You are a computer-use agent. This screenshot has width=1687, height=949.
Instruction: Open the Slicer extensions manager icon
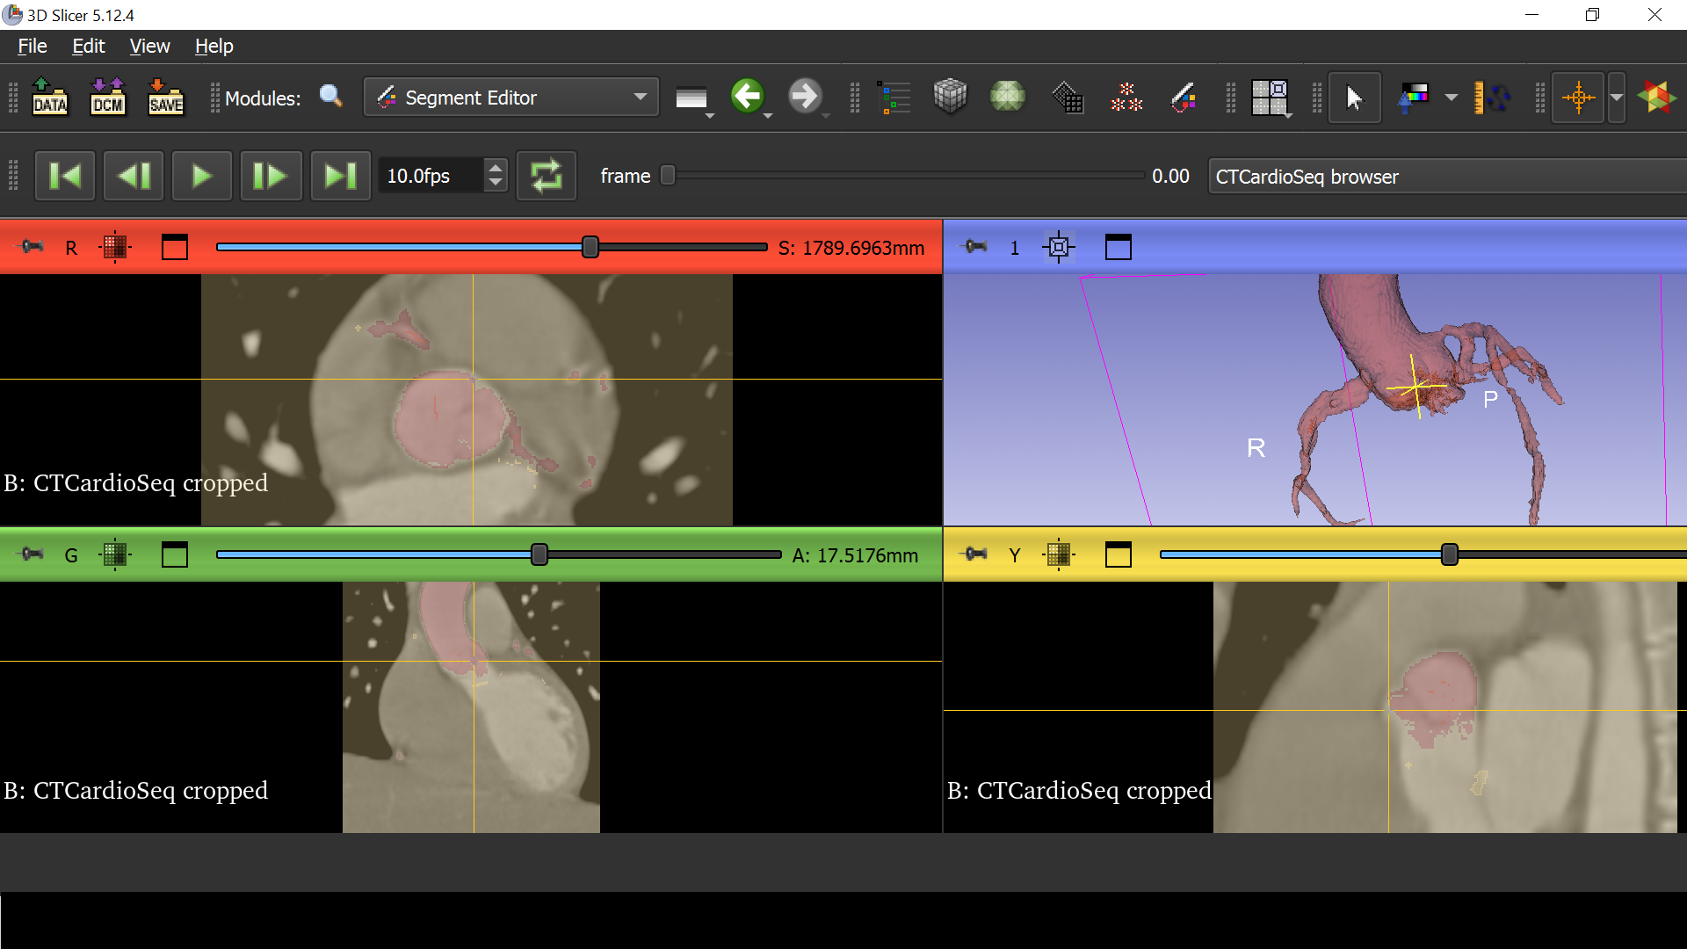click(x=1656, y=97)
